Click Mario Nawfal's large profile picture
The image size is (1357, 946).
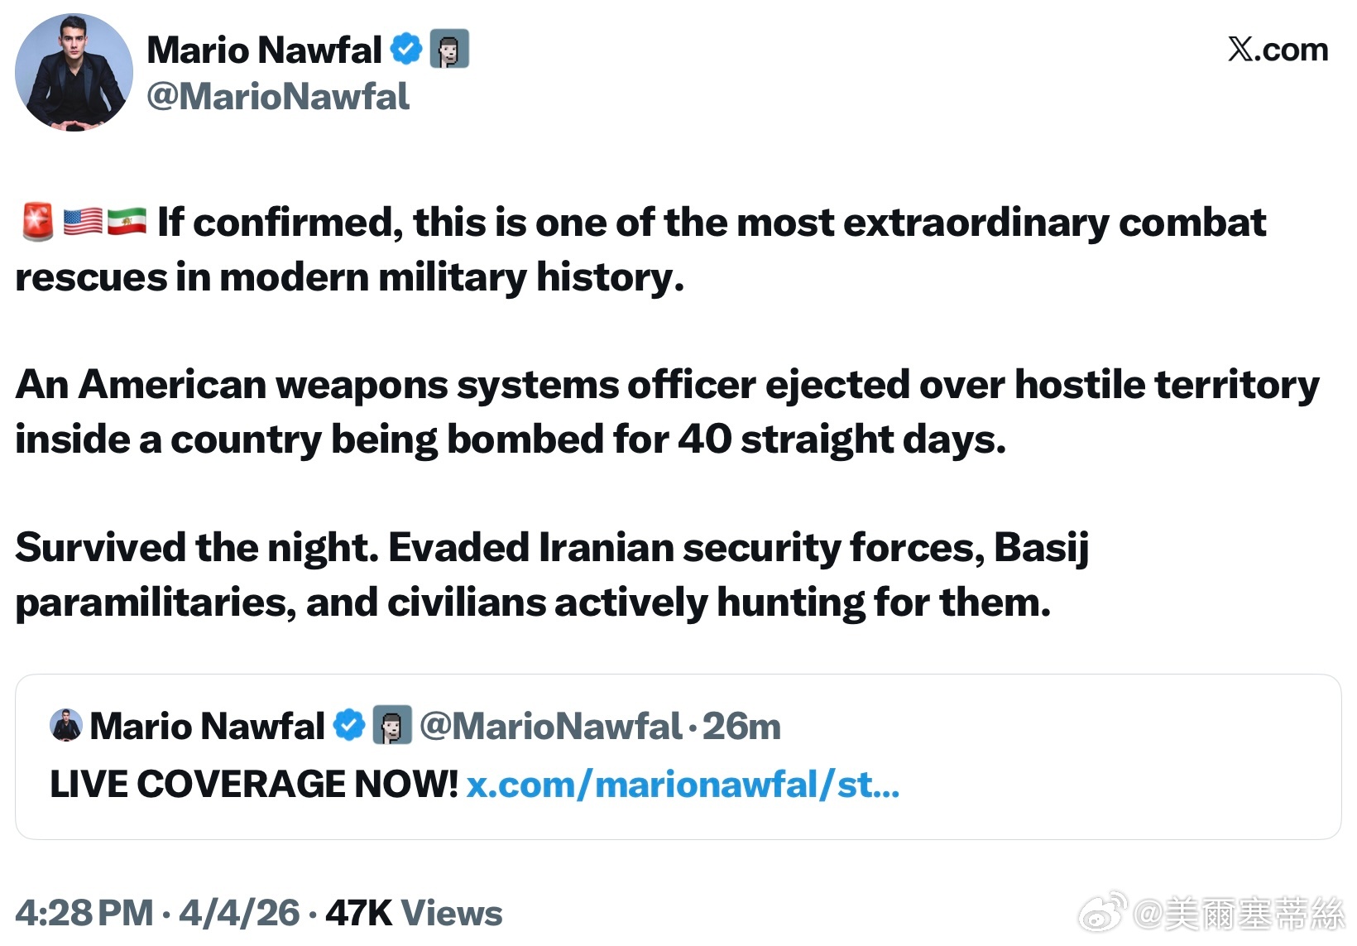74,72
